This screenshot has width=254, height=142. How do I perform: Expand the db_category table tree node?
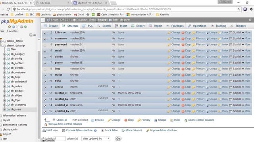(x=4, y=54)
